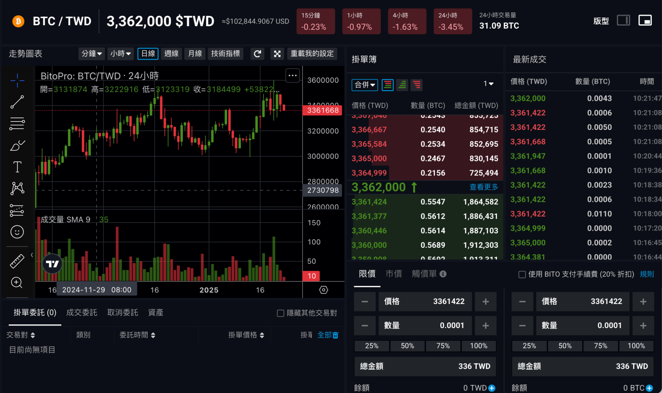Switch to side panel layout

pyautogui.click(x=624, y=20)
